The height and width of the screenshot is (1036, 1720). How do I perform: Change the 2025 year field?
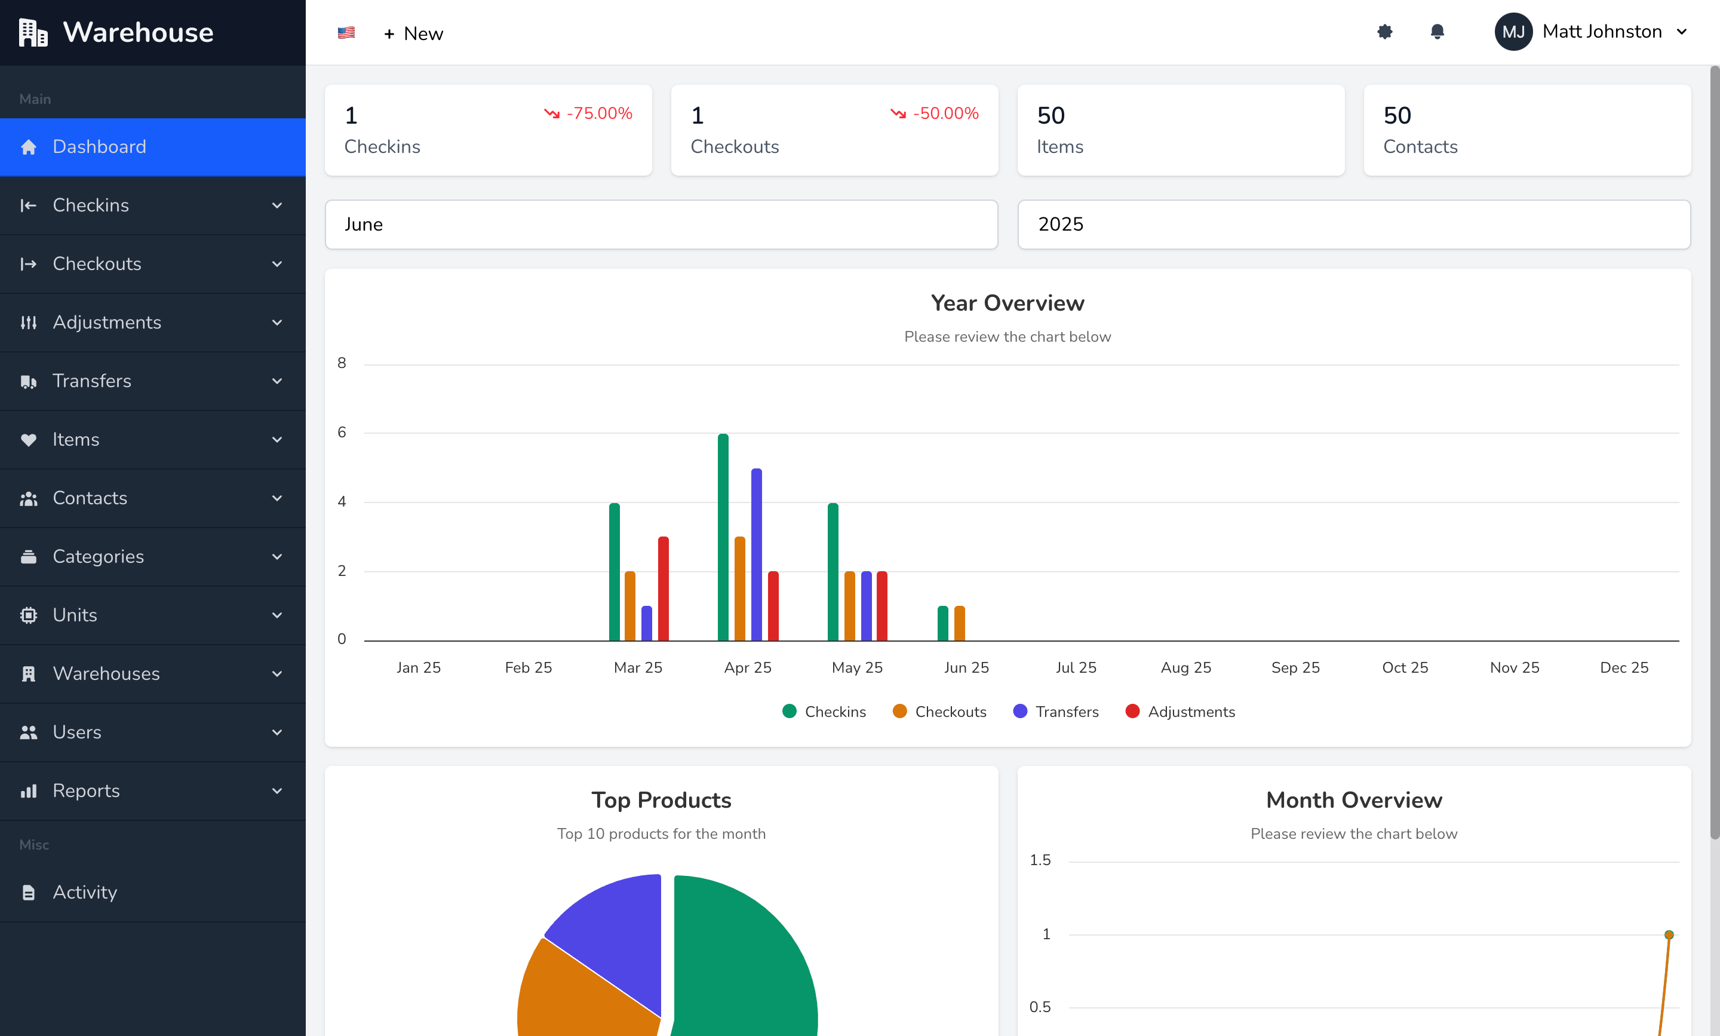pos(1353,224)
